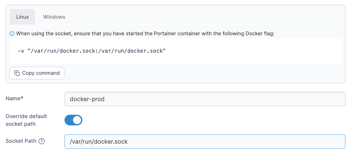Viewport: 351px width, 153px height.
Task: Switch to the Linux tab
Action: coord(22,17)
